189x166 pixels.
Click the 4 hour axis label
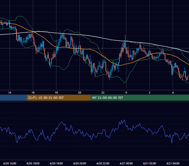173,93
